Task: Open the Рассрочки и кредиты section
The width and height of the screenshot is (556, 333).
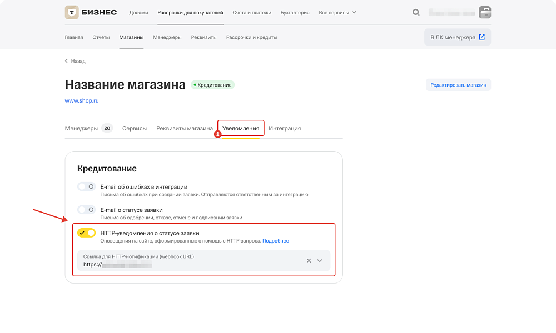Action: pos(251,37)
